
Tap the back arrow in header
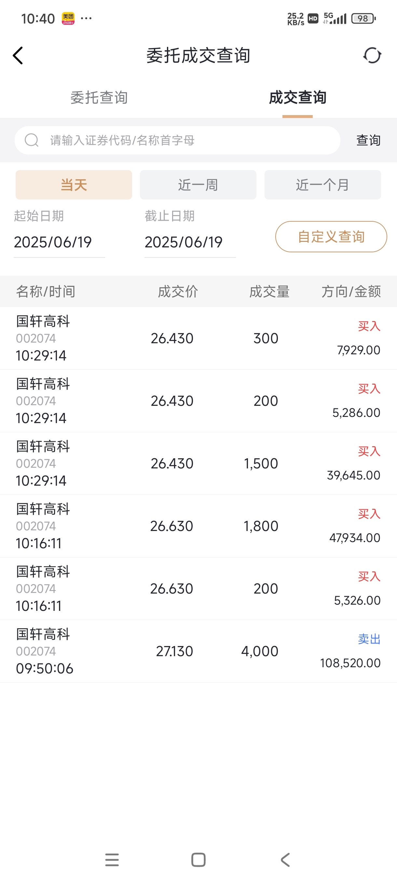[18, 55]
